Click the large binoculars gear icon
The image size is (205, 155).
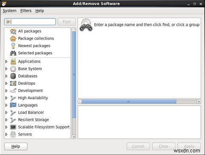tap(86, 25)
